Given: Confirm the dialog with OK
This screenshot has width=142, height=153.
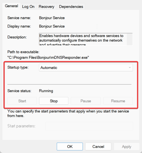Looking at the screenshot, I should tap(70, 147).
